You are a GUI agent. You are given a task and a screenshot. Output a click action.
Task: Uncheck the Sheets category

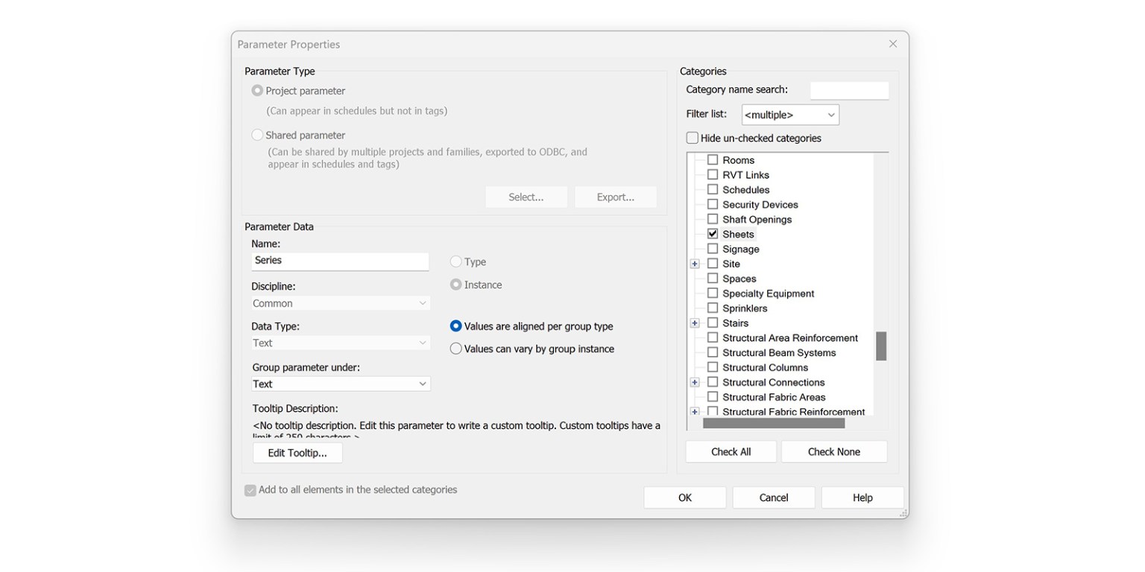pyautogui.click(x=713, y=234)
